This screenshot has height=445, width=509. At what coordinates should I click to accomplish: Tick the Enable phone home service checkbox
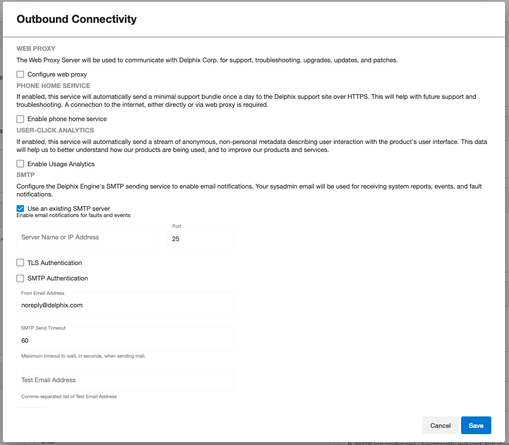click(x=21, y=119)
